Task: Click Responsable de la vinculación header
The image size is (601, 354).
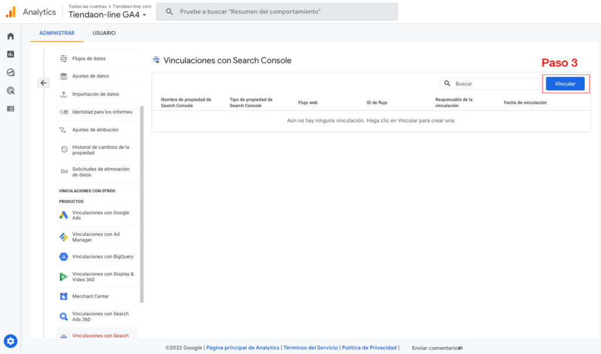Action: tap(454, 103)
